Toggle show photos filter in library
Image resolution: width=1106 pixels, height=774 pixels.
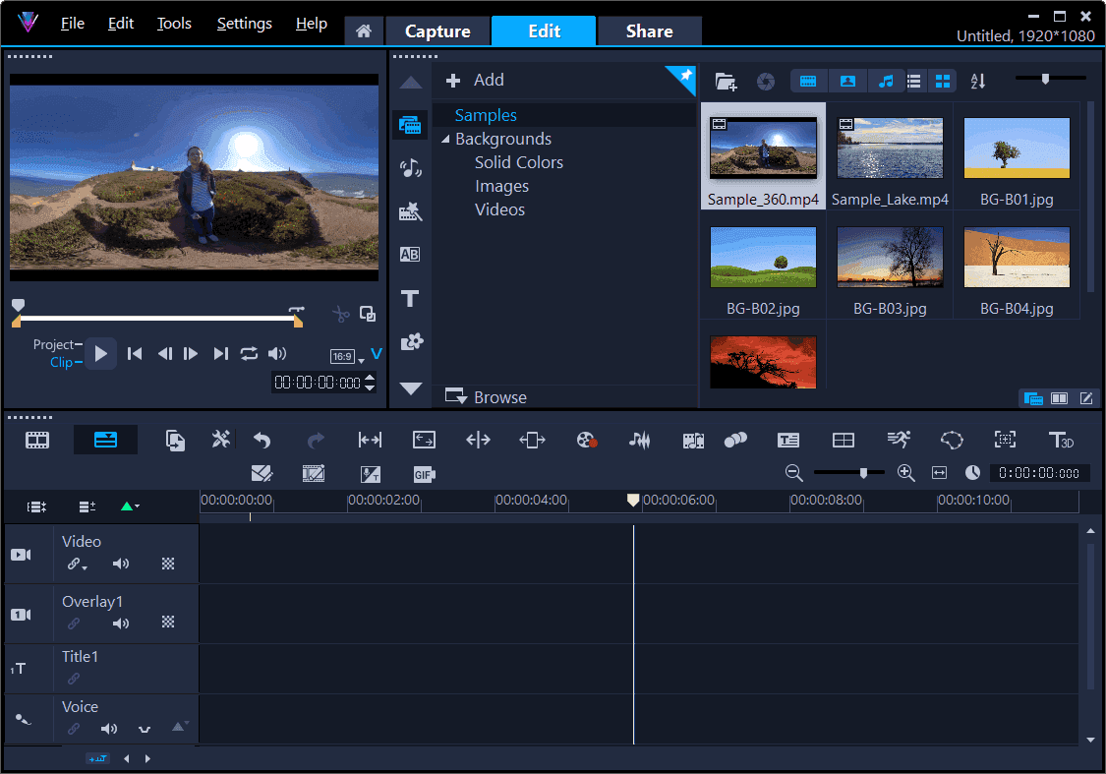(847, 82)
